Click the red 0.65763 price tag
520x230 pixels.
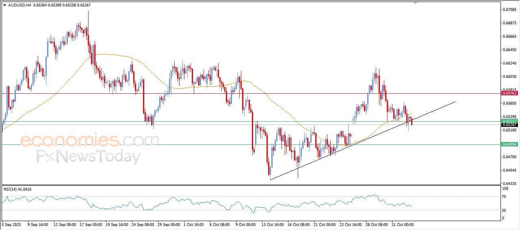pos(509,93)
